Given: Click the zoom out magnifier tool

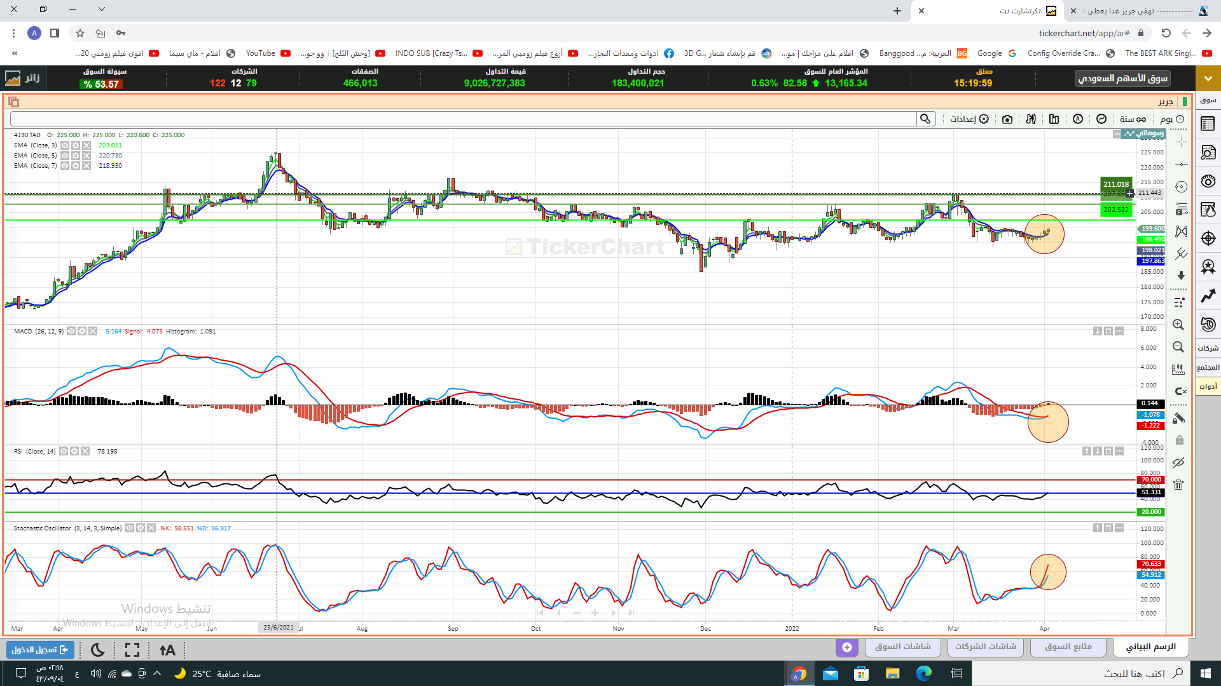Looking at the screenshot, I should (1178, 347).
